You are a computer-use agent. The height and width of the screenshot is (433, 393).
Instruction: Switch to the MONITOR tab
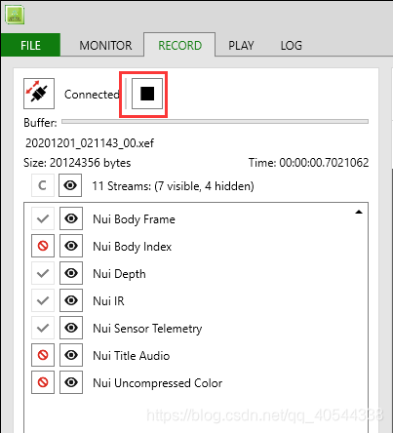click(x=105, y=45)
